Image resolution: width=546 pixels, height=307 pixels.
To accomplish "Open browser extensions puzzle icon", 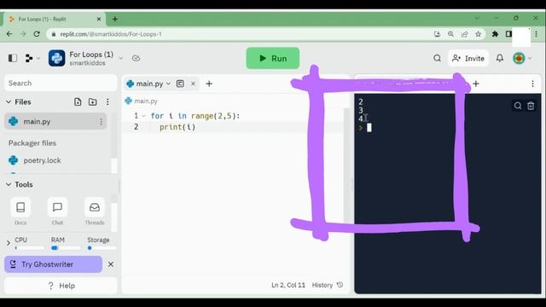I will 495,34.
